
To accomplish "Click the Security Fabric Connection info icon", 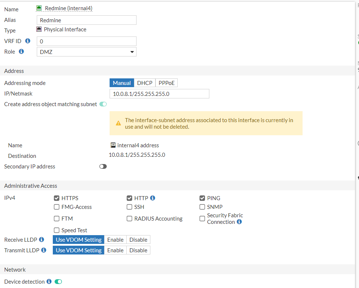I will pos(239,222).
